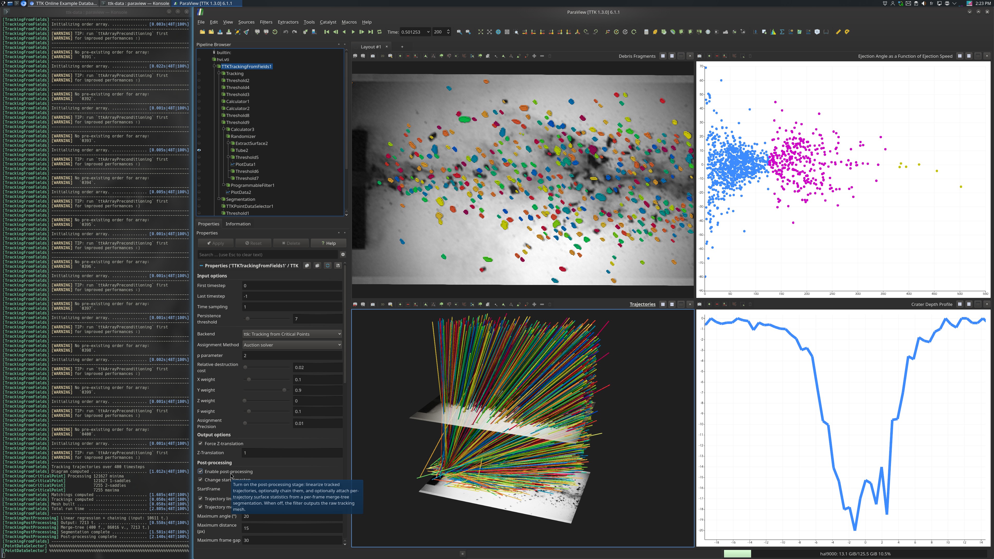Select the Ruler measurement tool icon
Viewport: 994px width, 559px height.
[838, 32]
